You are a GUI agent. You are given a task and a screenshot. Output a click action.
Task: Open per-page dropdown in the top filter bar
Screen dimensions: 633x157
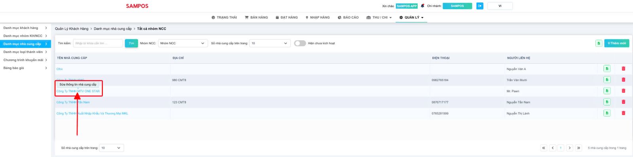[270, 43]
